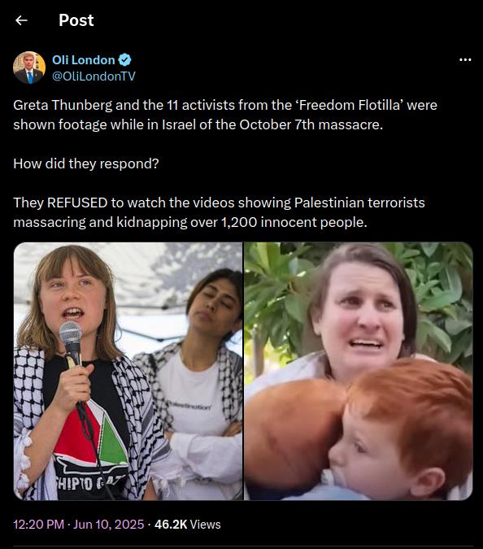Click the red-haired child in the right image
This screenshot has width=483, height=549.
click(402, 430)
